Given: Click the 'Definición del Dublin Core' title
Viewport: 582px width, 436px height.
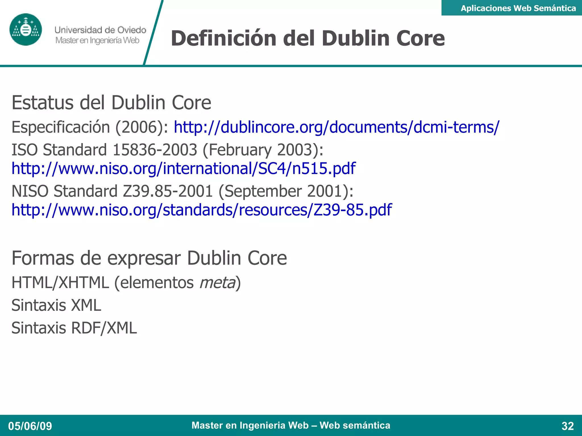Looking at the screenshot, I should coord(307,38).
